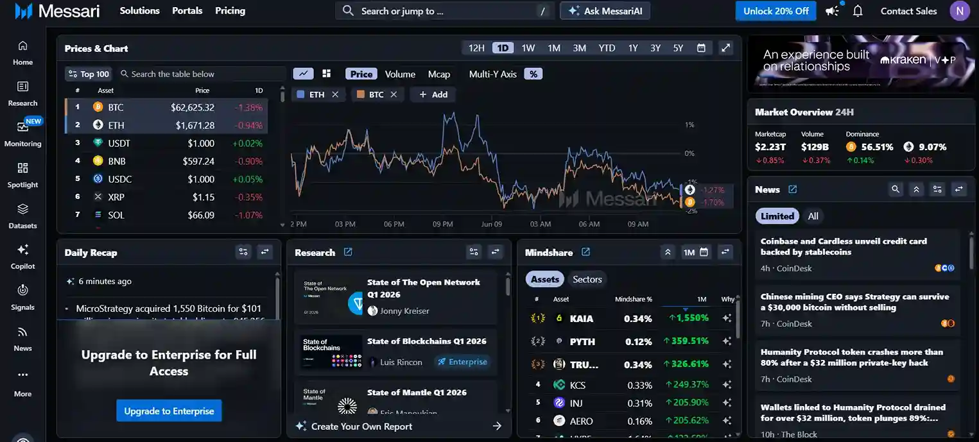Click Ask MessariAI button
Viewport: 979px width, 442px height.
click(605, 11)
